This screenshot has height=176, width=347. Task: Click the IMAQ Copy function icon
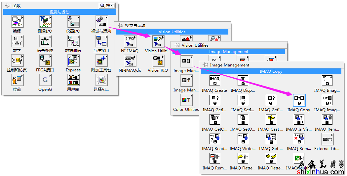point(299,100)
